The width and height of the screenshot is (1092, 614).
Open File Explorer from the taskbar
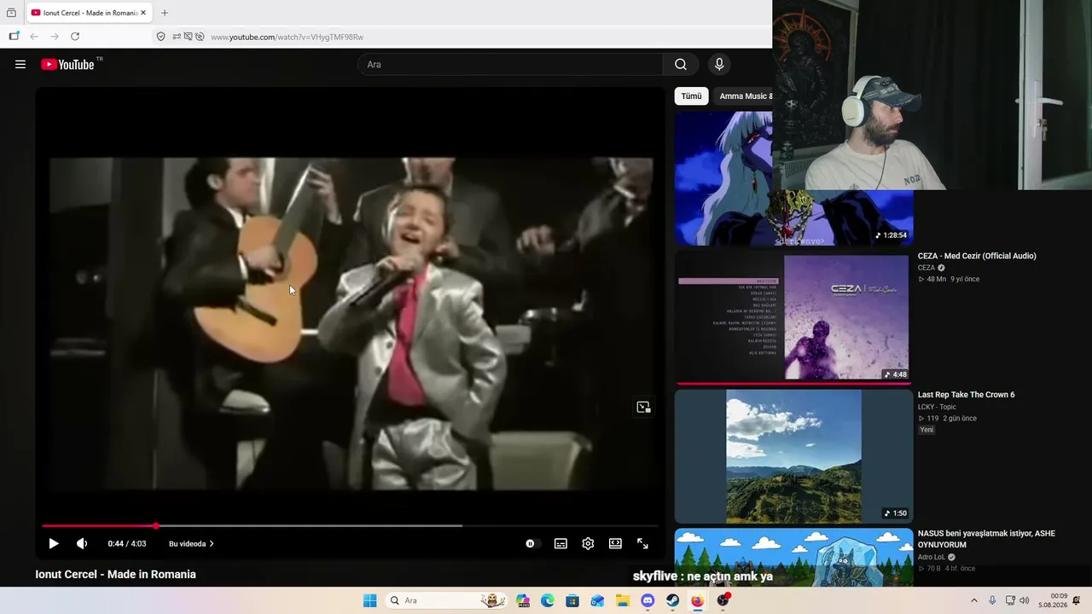pyautogui.click(x=623, y=600)
